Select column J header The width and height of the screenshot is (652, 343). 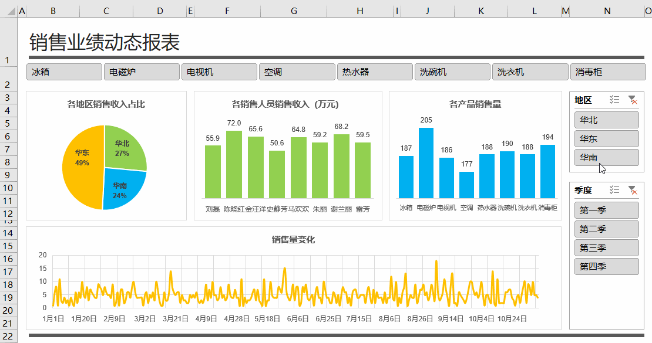point(428,11)
